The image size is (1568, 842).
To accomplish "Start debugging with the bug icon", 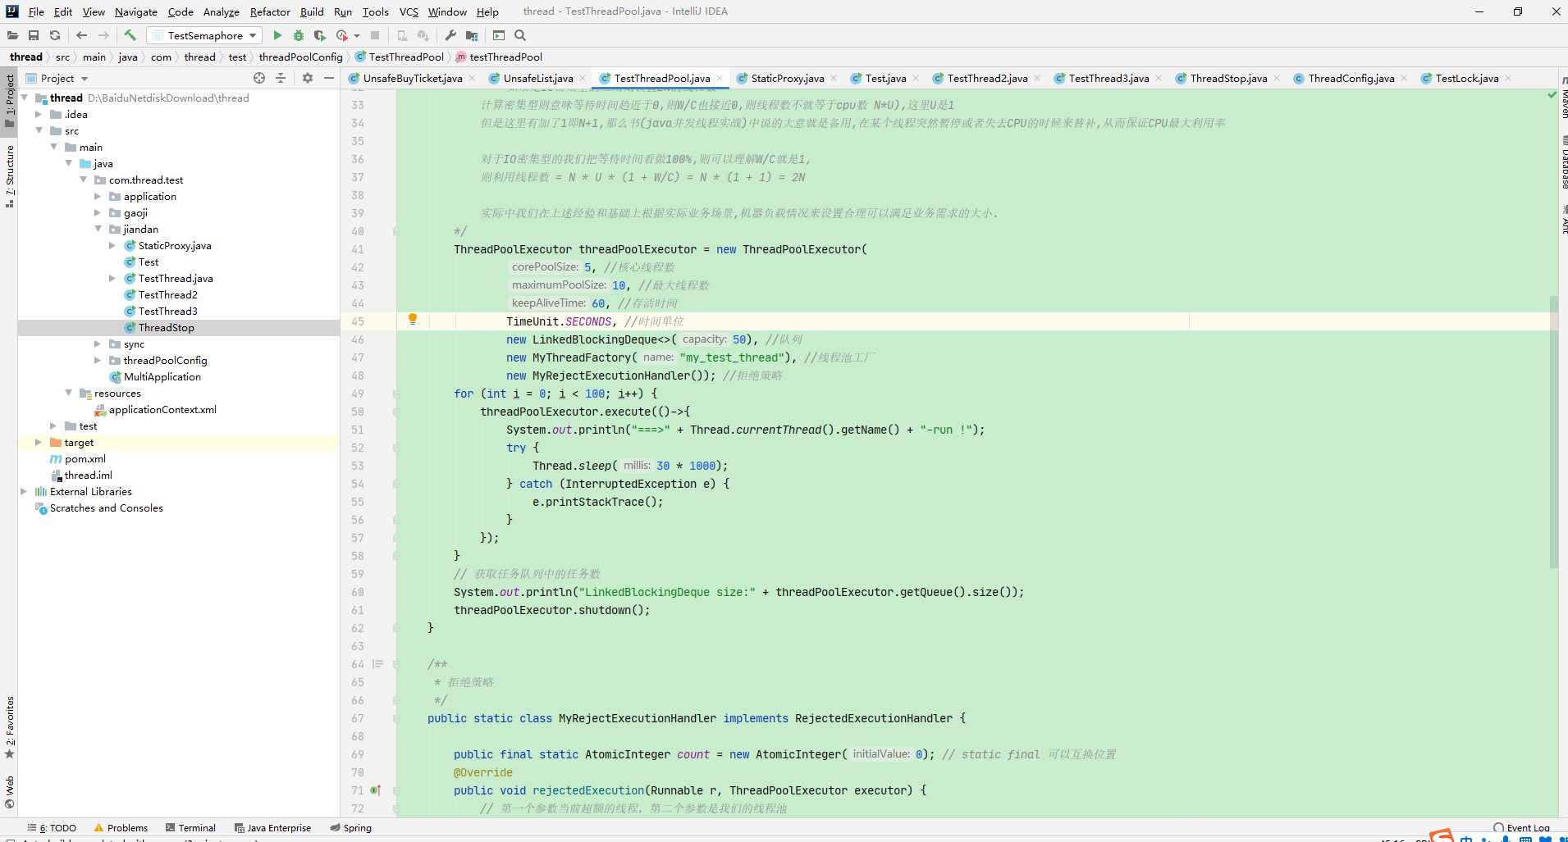I will point(299,35).
